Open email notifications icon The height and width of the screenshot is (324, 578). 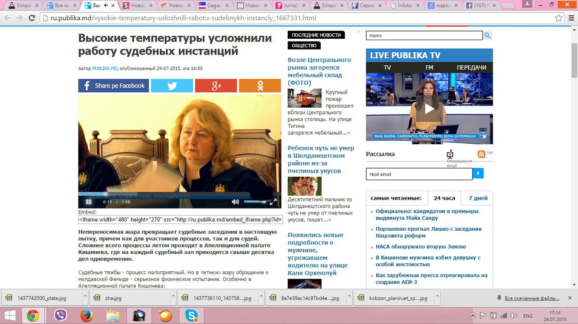450,154
